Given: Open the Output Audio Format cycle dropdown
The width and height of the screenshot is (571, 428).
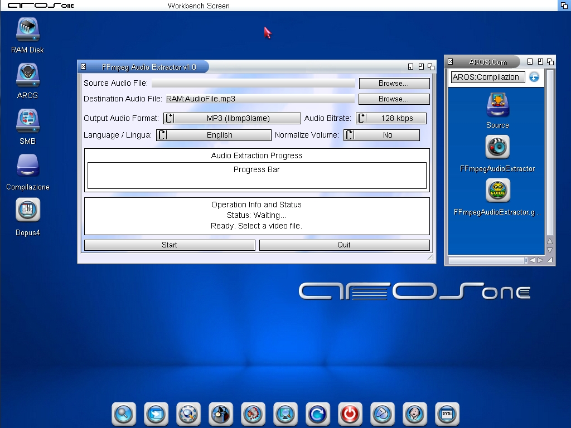Looking at the screenshot, I should [x=233, y=118].
